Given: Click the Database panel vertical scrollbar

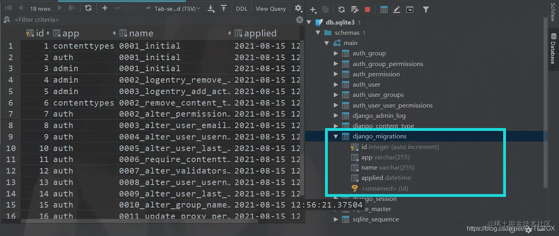Looking at the screenshot, I should point(546,103).
